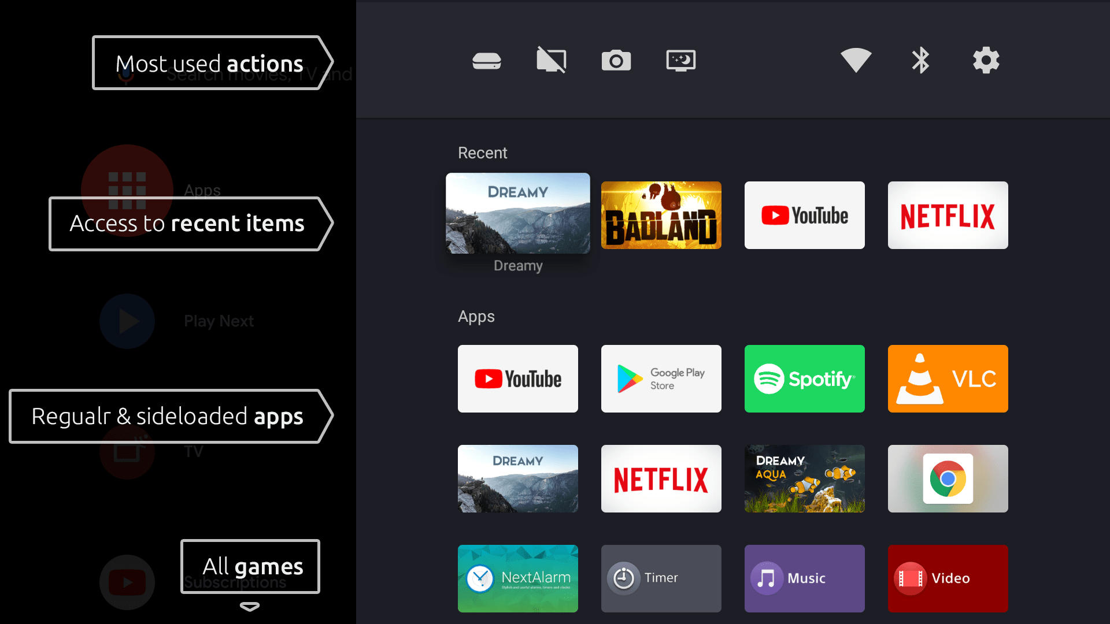Open the Google Play Store app
1110x624 pixels.
click(x=661, y=378)
